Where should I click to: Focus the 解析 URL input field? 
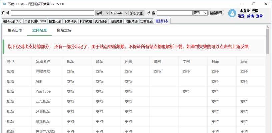tap(53, 13)
